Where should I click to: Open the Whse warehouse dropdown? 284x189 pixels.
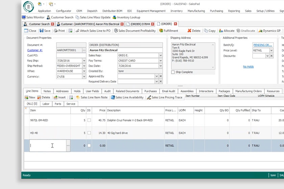point(84,71)
